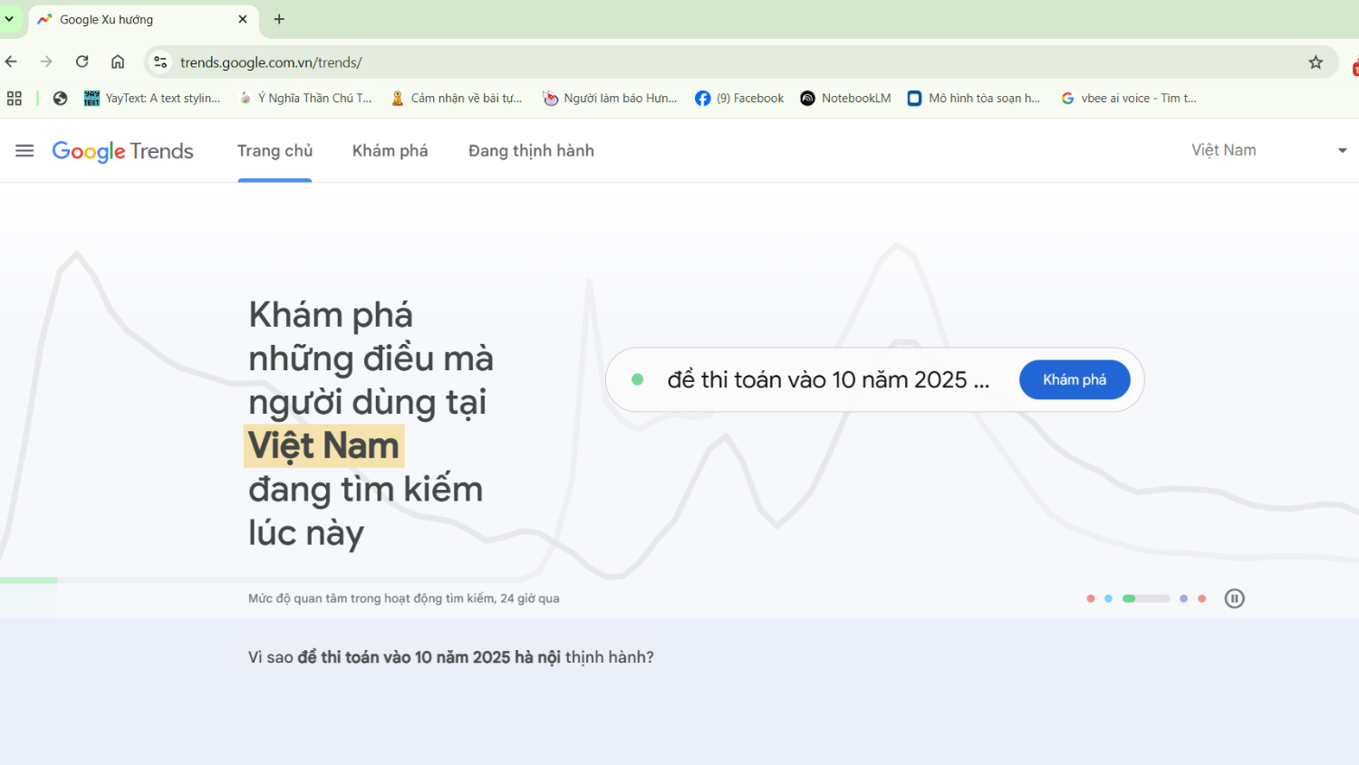Open the apps grid in bookmarks bar
1359x765 pixels.
coord(14,98)
